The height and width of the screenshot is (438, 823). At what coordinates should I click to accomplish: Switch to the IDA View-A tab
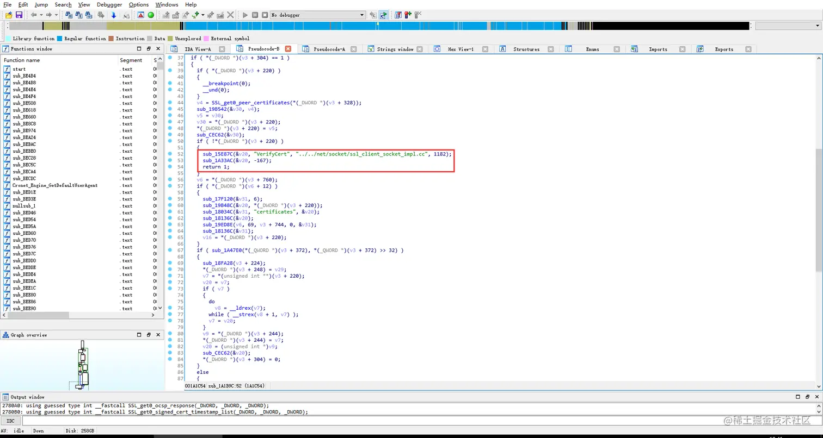point(198,49)
